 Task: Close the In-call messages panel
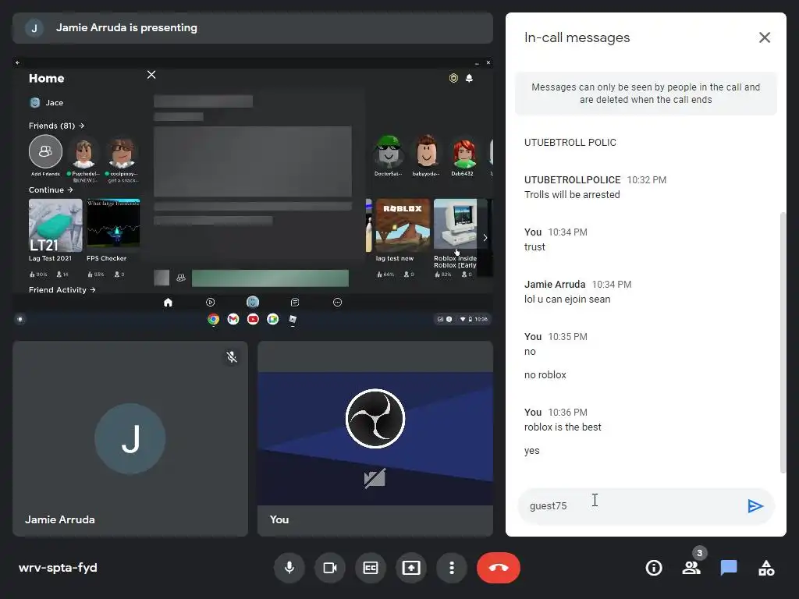point(765,37)
